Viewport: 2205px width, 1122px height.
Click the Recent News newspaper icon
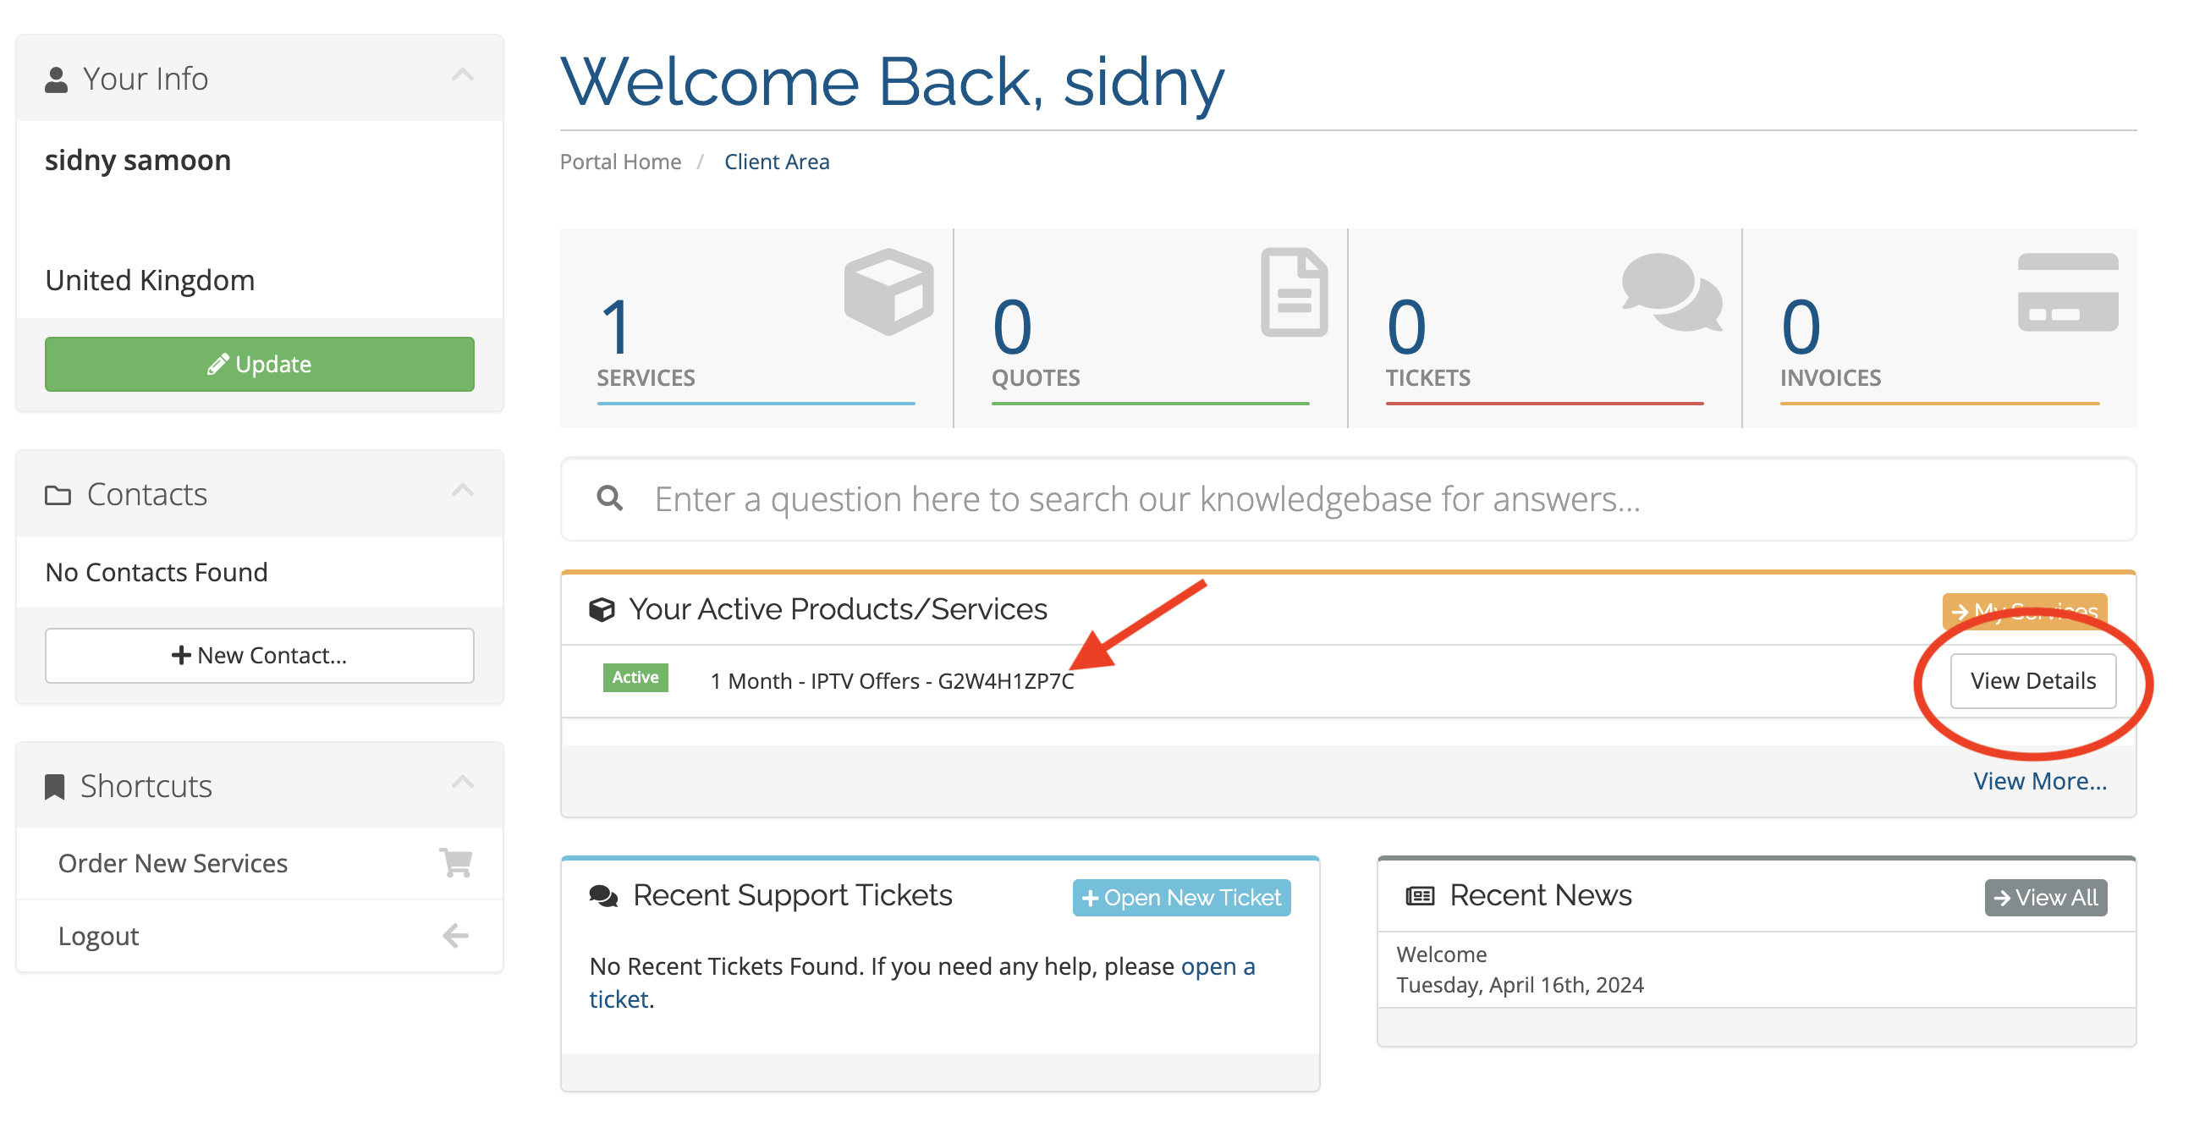point(1420,895)
